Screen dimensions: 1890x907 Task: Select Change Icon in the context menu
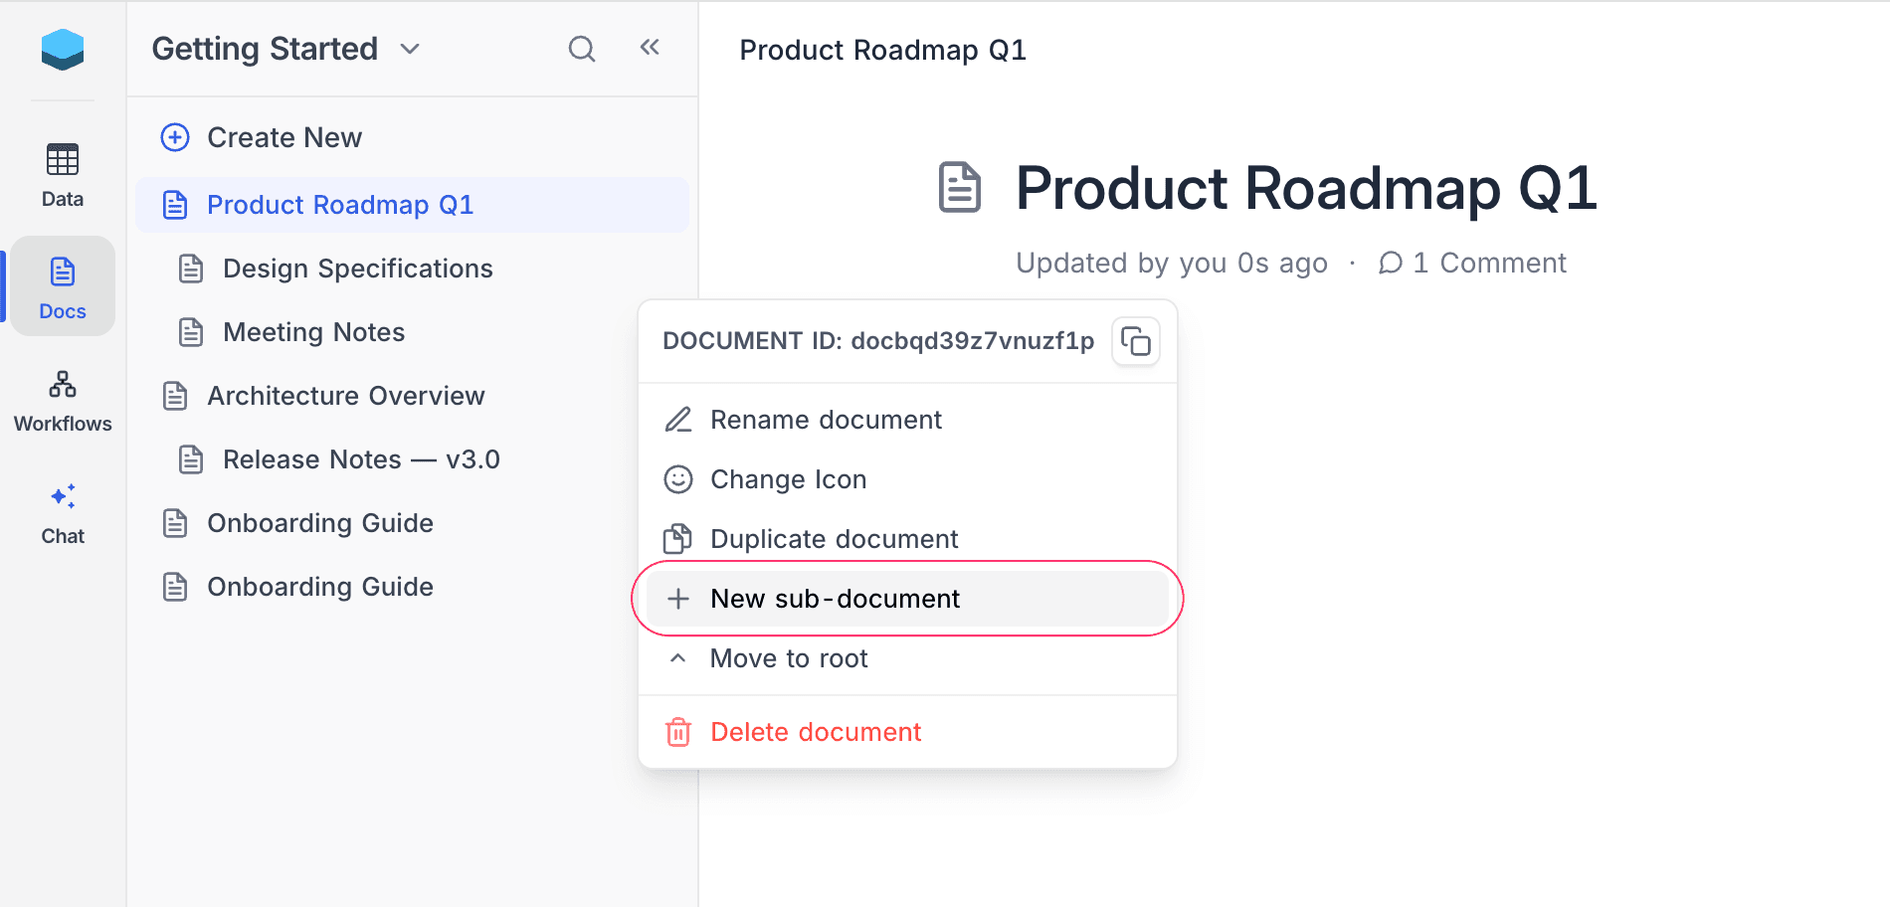[x=788, y=478]
